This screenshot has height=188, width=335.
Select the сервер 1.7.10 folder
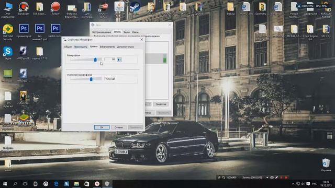(40, 53)
